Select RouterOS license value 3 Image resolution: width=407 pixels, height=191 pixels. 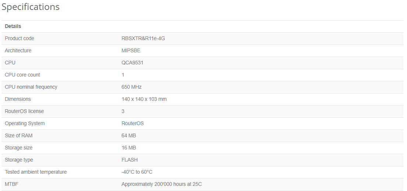(123, 112)
